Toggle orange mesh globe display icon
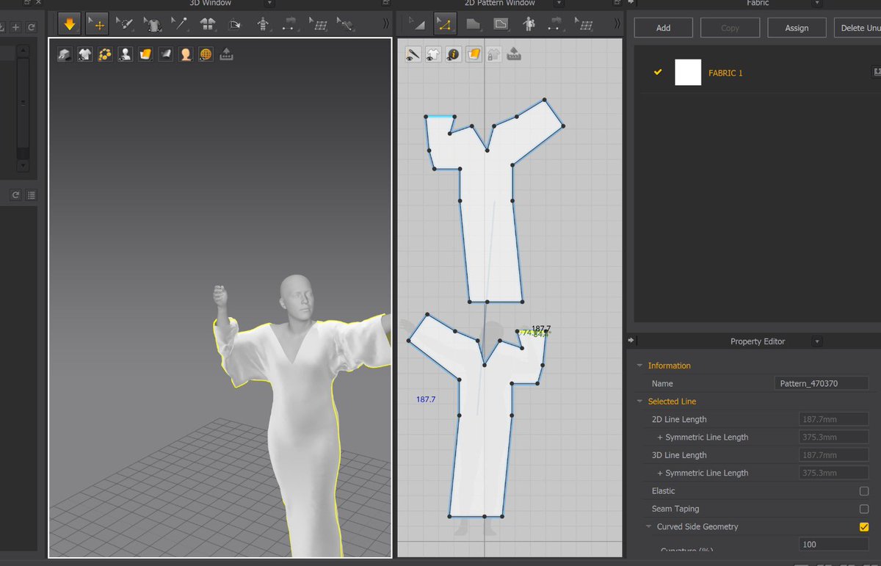Viewport: 881px width, 566px height. coord(206,54)
